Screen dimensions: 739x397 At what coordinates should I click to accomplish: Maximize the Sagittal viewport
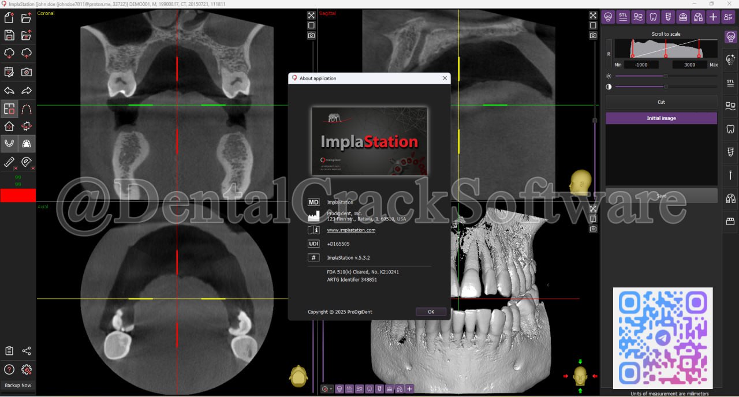tap(593, 16)
